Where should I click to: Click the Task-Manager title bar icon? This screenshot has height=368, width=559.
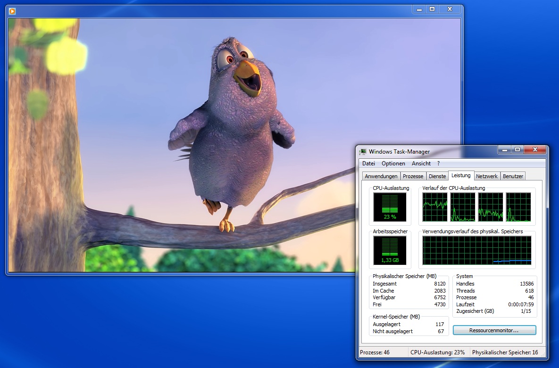pyautogui.click(x=363, y=152)
